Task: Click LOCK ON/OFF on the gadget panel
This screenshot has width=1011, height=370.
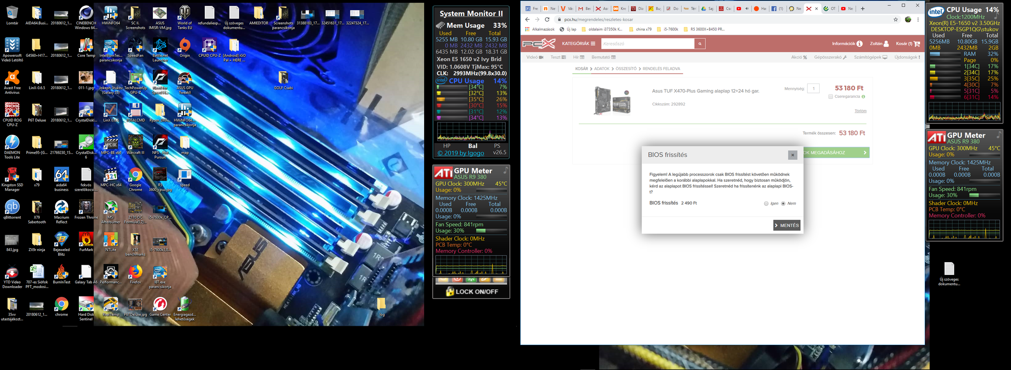Action: (471, 292)
